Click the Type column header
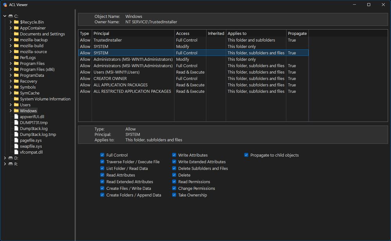This screenshot has width=391, height=241. coord(85,33)
